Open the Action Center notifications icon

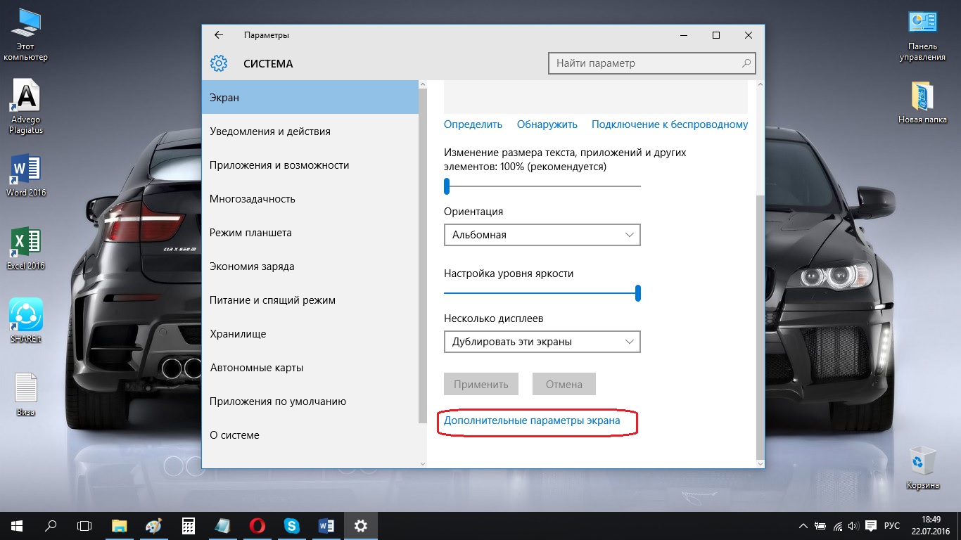coord(871,526)
